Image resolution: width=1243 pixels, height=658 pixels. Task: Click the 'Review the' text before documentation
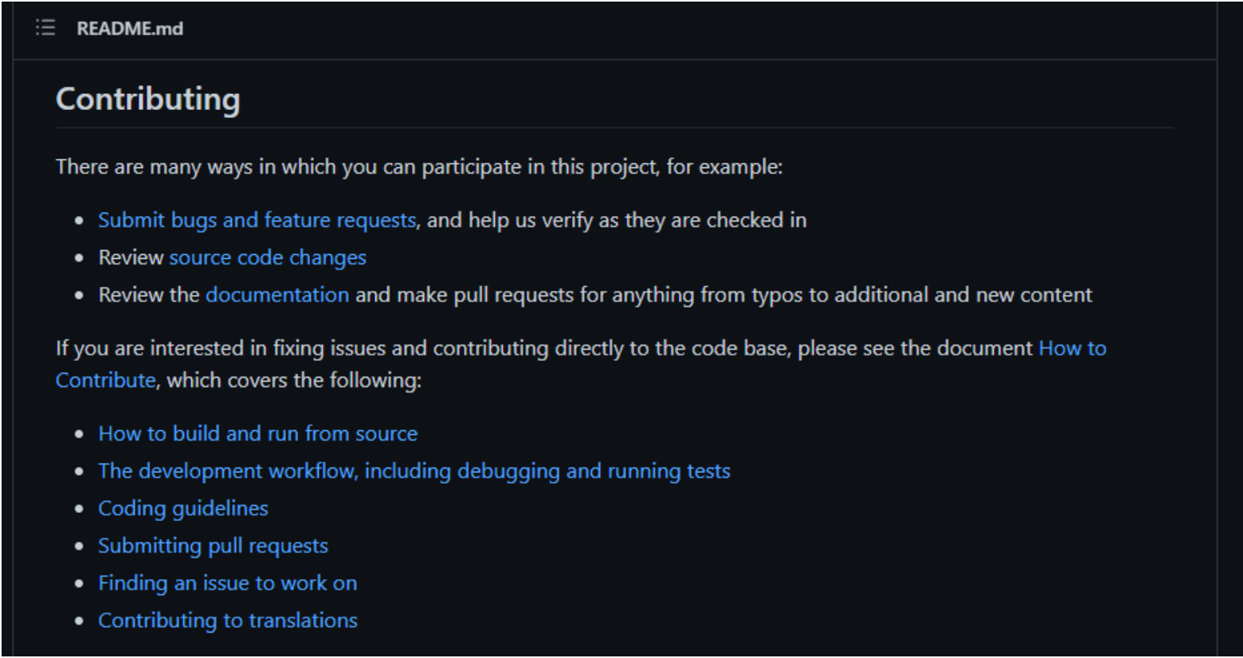[x=148, y=295]
